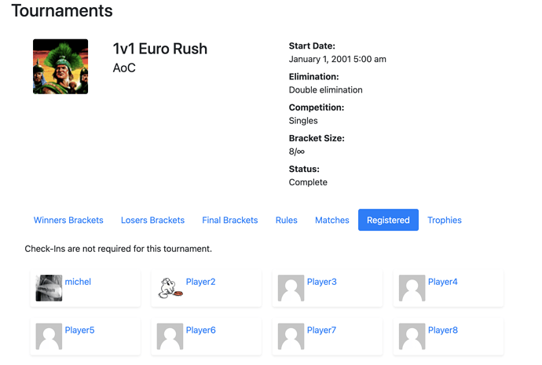The width and height of the screenshot is (542, 365).
Task: Click Player8's default avatar icon
Action: 412,336
